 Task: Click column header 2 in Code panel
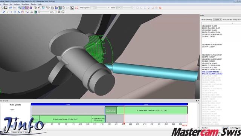coord(232,23)
